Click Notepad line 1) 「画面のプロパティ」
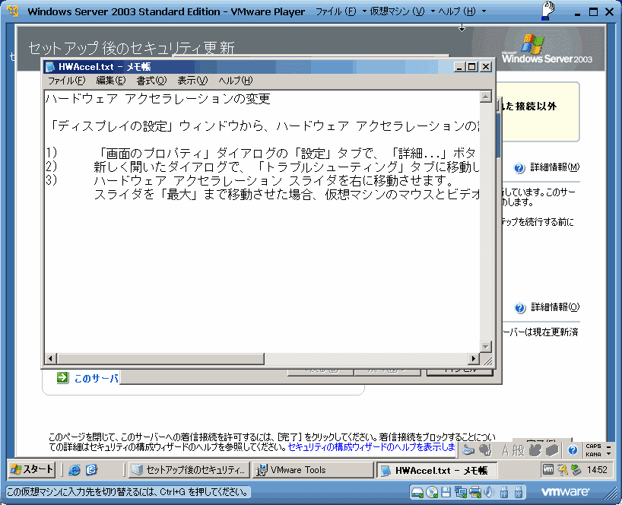The height and width of the screenshot is (505, 622). tap(262, 153)
